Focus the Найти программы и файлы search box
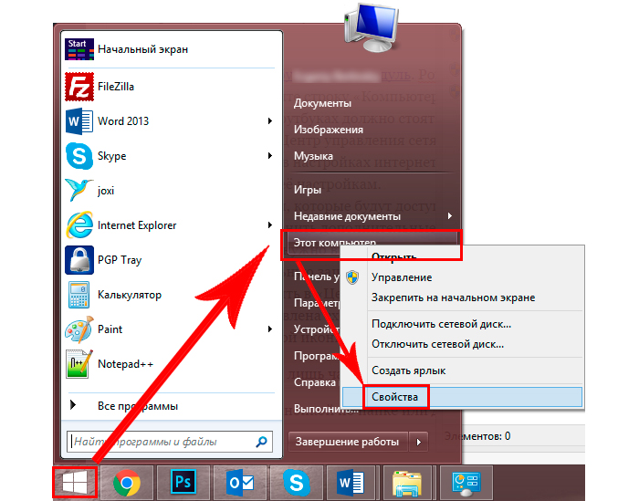The width and height of the screenshot is (639, 501). 169,442
